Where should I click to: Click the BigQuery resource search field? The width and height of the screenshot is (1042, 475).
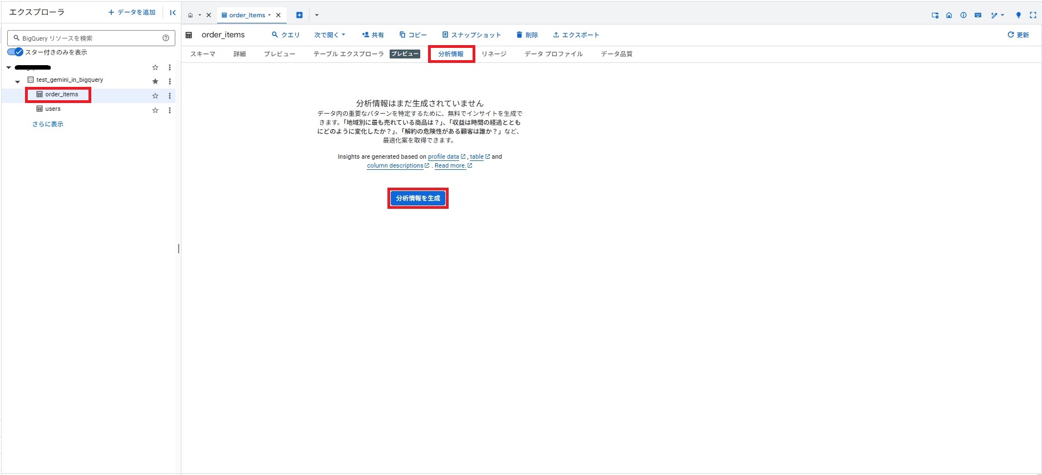(x=89, y=38)
